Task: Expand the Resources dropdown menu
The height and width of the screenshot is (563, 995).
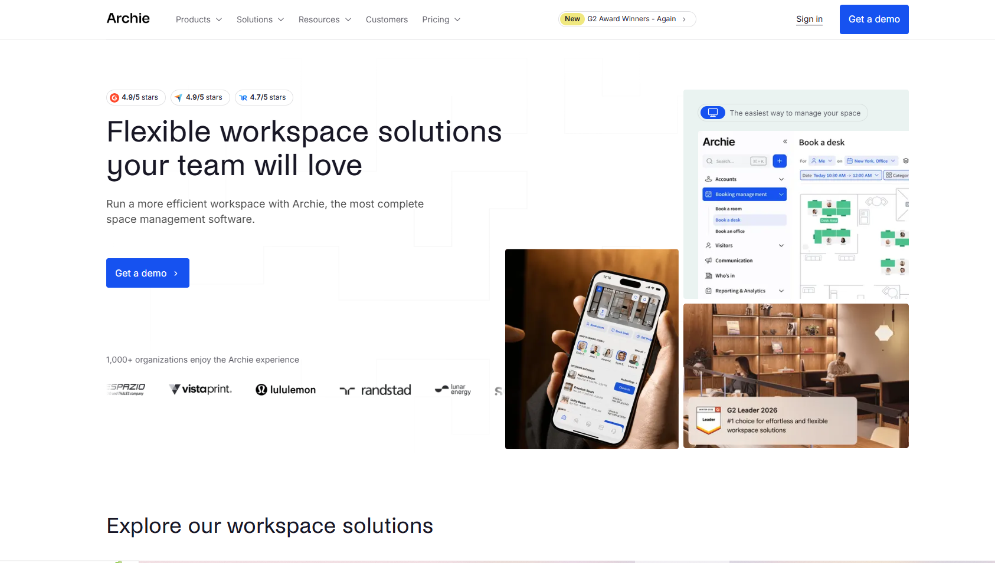Action: pos(325,19)
